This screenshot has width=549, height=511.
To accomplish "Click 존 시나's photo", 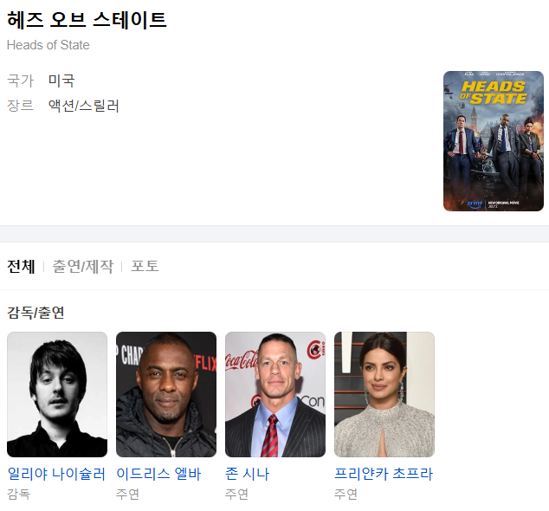I will (x=275, y=394).
